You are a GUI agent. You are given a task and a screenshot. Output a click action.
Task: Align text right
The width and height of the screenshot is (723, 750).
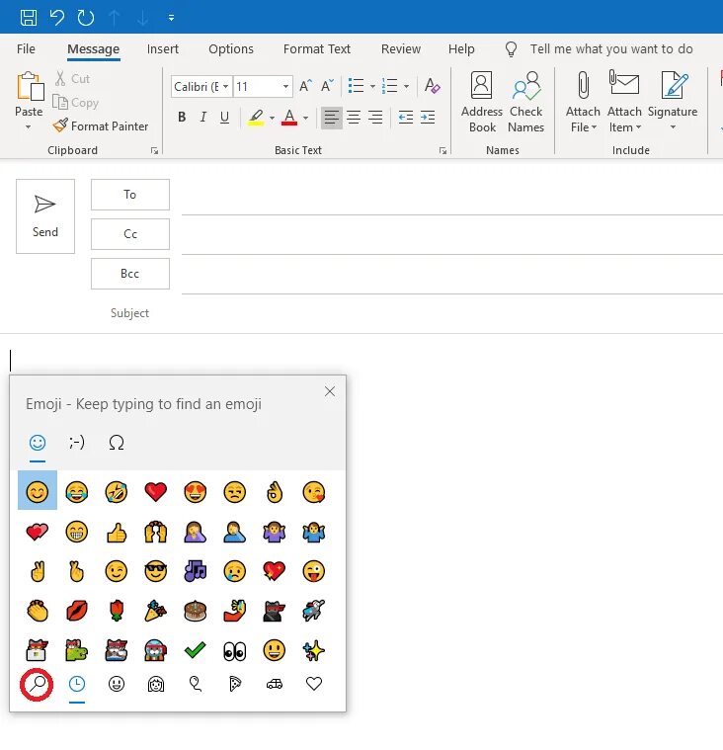click(x=375, y=118)
